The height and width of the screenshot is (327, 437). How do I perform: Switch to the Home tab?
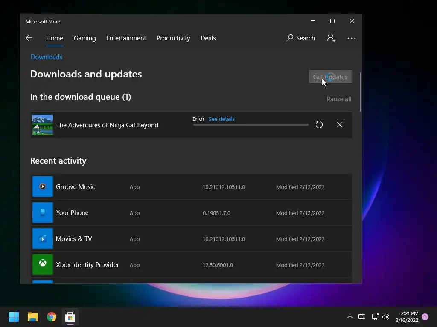click(x=55, y=38)
